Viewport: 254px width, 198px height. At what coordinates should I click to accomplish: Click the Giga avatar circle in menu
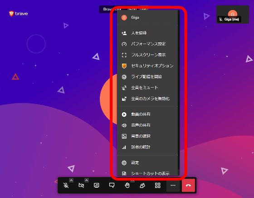[x=124, y=18]
